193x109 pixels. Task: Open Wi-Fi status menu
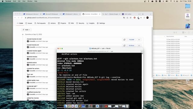pyautogui.click(x=171, y=1)
